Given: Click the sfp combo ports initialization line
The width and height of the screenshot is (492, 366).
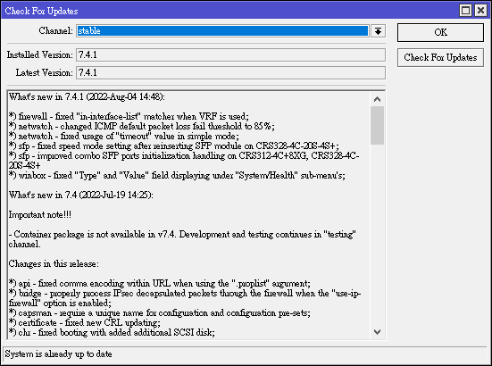Looking at the screenshot, I should point(184,161).
